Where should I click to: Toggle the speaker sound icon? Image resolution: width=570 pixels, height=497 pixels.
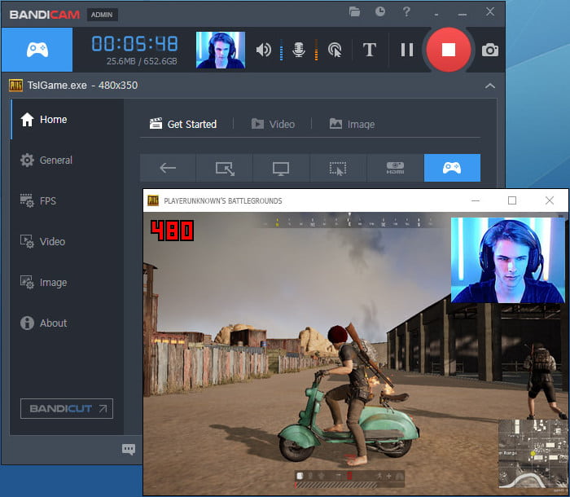[x=264, y=50]
